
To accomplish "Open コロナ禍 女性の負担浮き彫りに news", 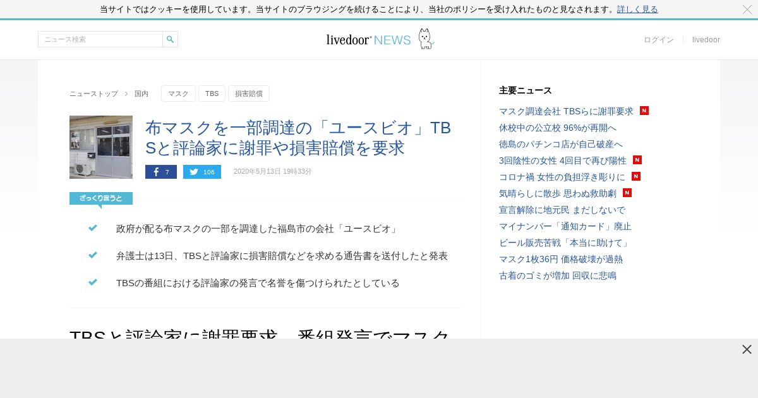I will coord(562,177).
